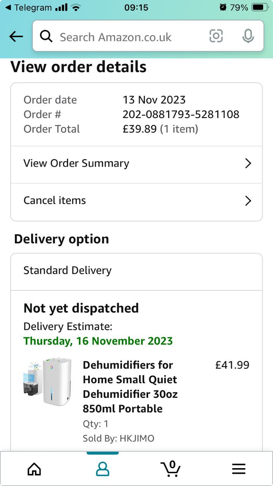Image resolution: width=273 pixels, height=486 pixels.
Task: Tap the back arrow icon
Action: pyautogui.click(x=16, y=36)
